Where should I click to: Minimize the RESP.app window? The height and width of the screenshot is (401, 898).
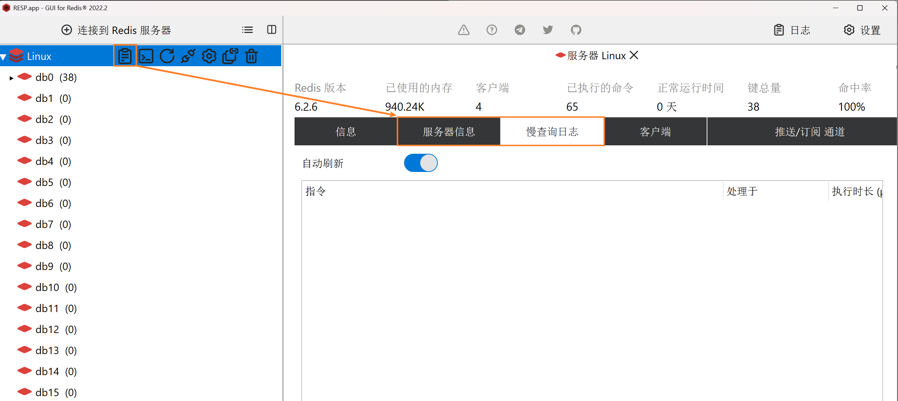836,8
